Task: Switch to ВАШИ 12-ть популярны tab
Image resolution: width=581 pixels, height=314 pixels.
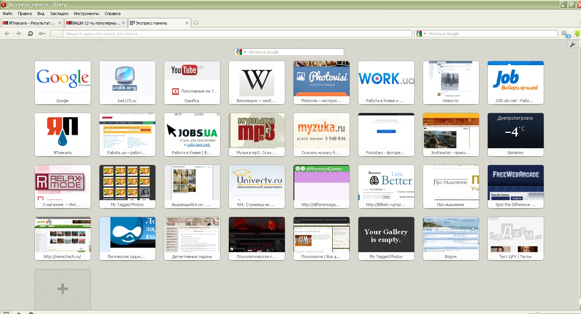Action: tap(96, 23)
